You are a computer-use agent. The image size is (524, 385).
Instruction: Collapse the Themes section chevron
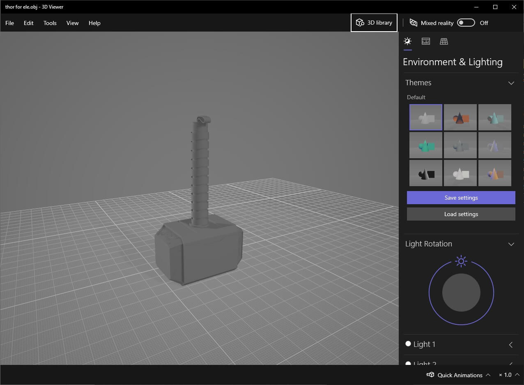tap(511, 83)
